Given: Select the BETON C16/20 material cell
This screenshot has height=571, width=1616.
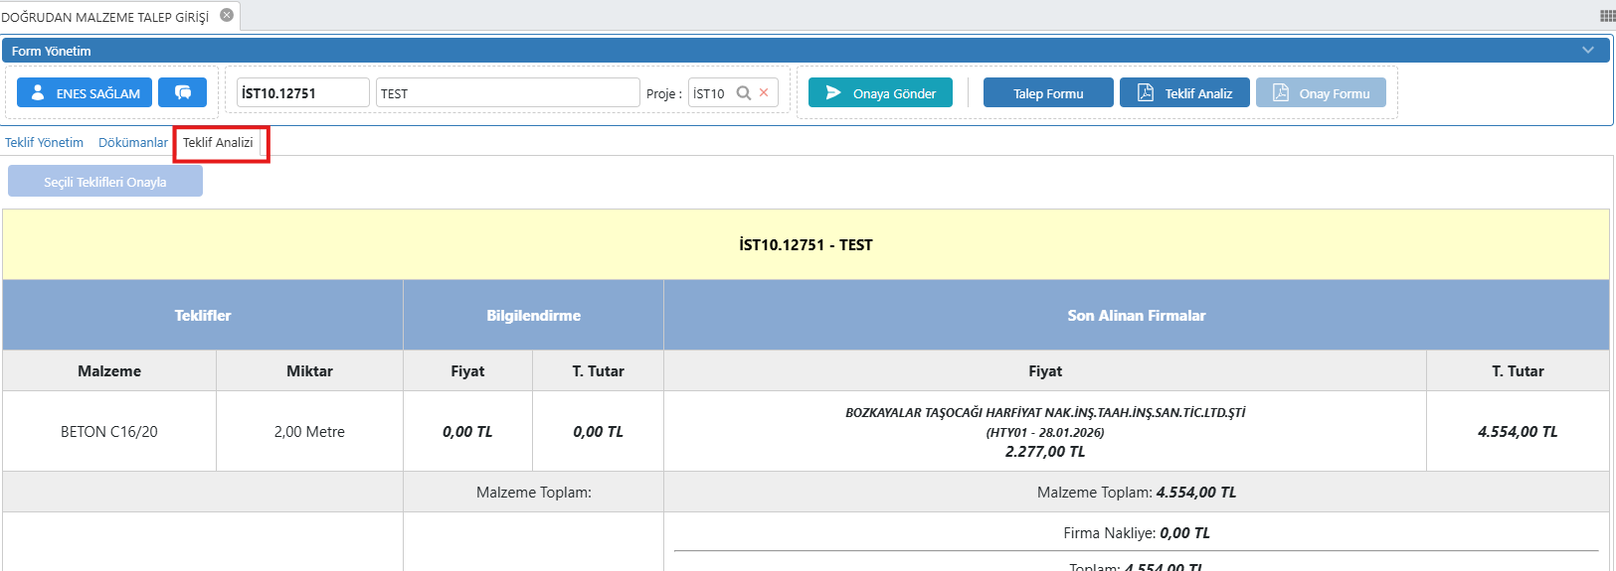Looking at the screenshot, I should (109, 432).
